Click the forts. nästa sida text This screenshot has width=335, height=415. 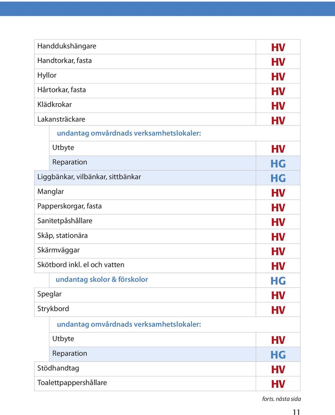[282, 399]
